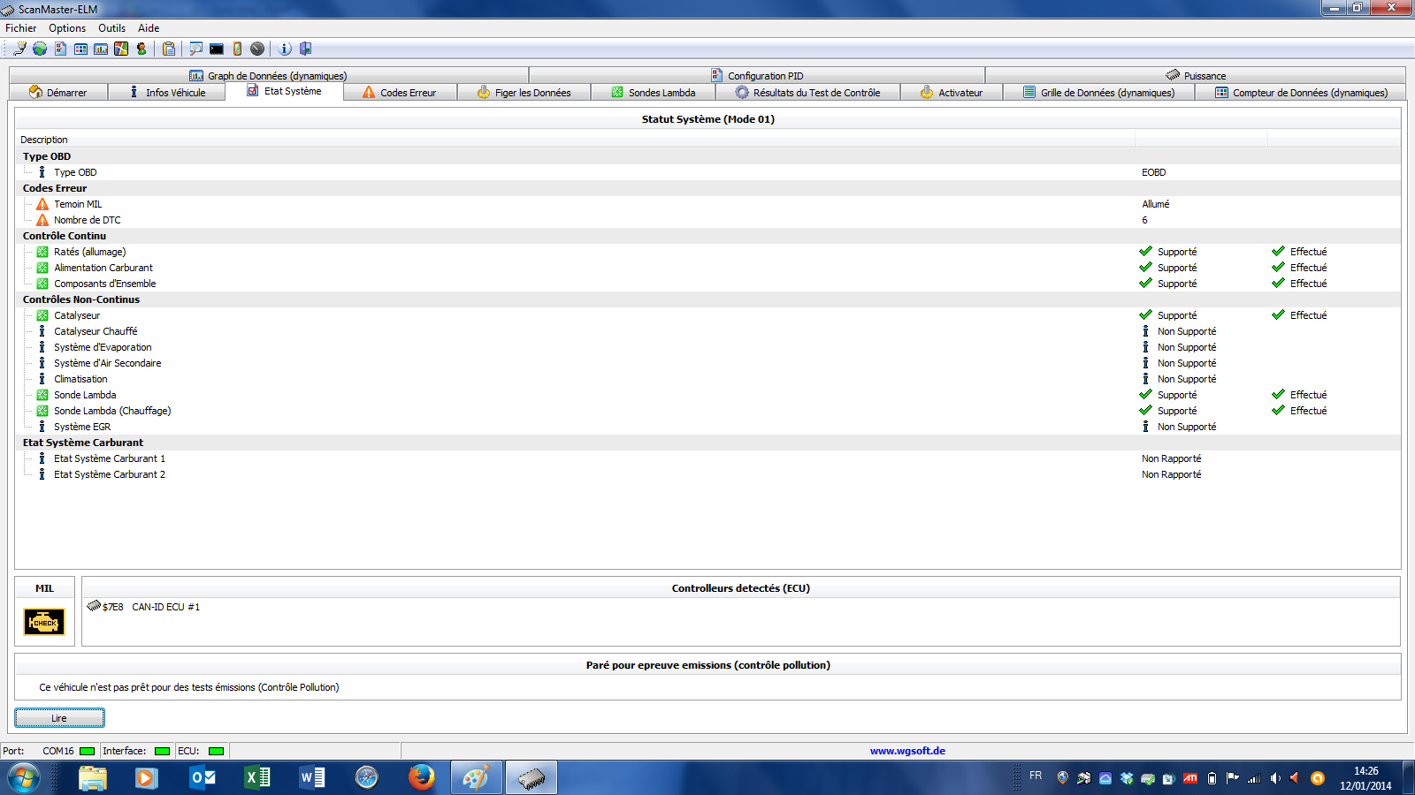Click the connect cable toolbar icon
Image resolution: width=1415 pixels, height=795 pixels.
[x=19, y=49]
